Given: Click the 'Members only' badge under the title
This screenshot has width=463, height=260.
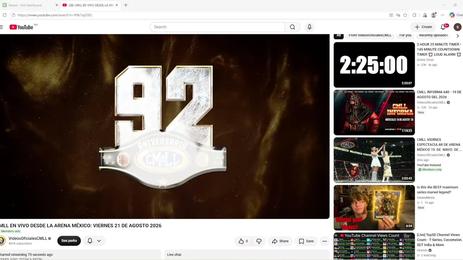Looking at the screenshot, I should click(10, 231).
